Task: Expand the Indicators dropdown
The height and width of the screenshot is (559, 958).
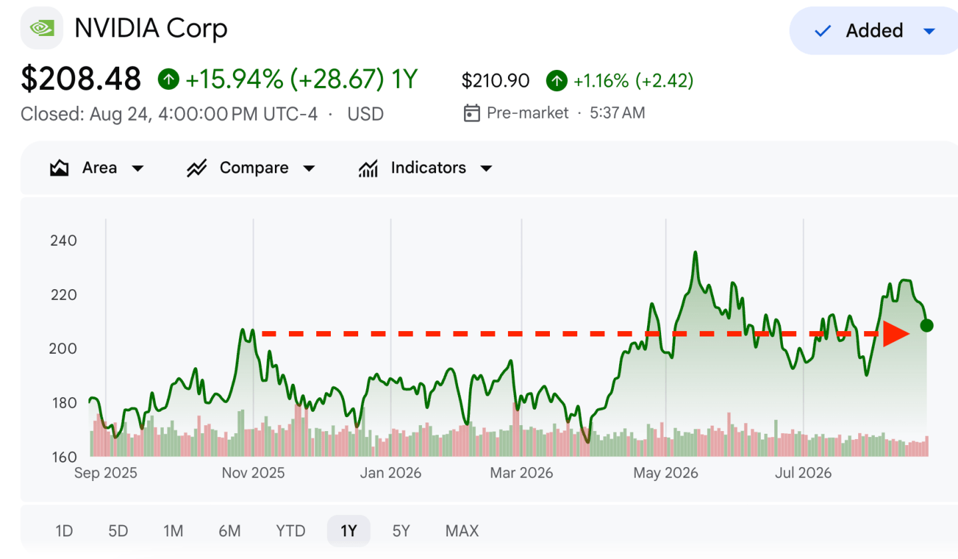Action: tap(486, 169)
